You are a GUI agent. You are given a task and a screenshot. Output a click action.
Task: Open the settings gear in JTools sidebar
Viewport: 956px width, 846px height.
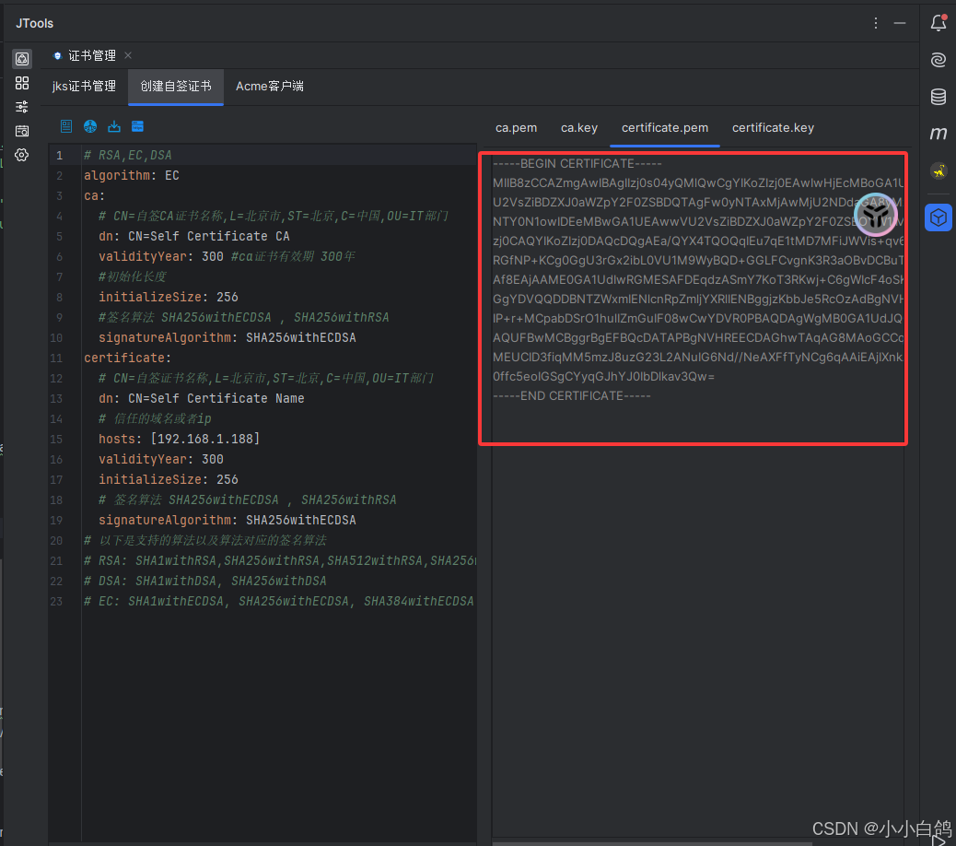[x=22, y=155]
